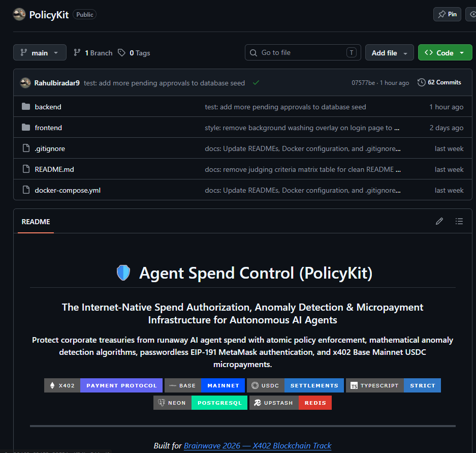Click the pencil edit README icon
This screenshot has height=453, width=476.
click(439, 221)
